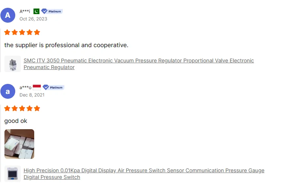Screen dimensions: 286x183
Task: Click the digital pressure switch product thumbnail
Action: point(13,174)
